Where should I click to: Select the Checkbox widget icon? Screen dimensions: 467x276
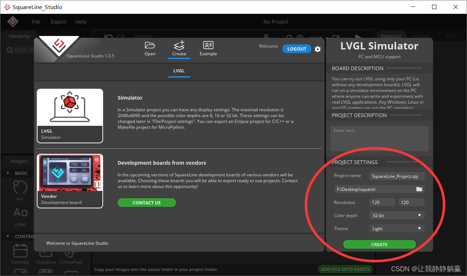point(45,252)
